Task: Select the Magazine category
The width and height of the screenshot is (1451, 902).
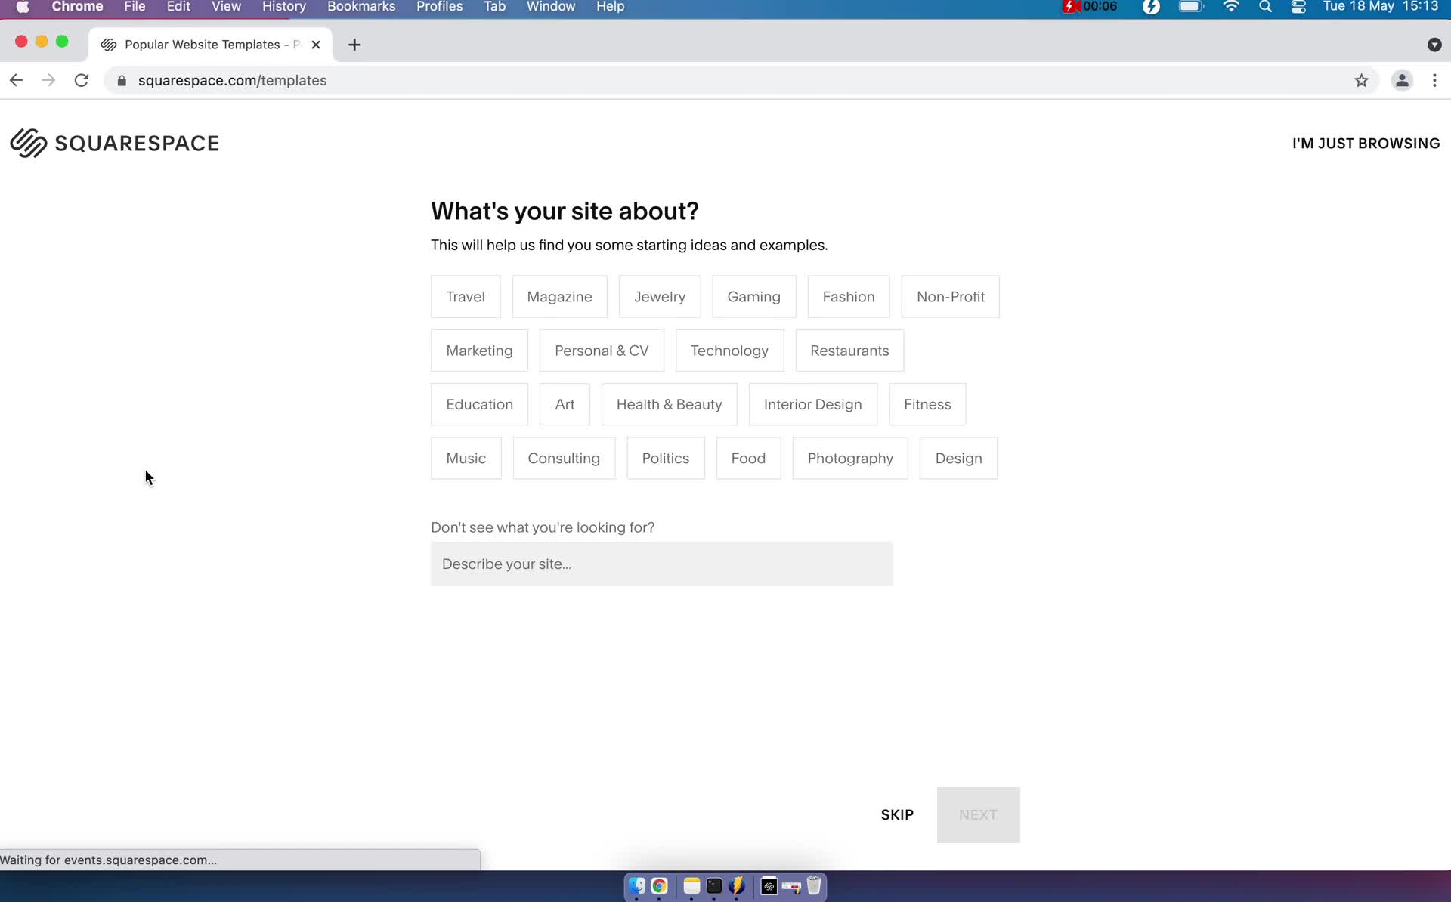Action: (x=559, y=297)
